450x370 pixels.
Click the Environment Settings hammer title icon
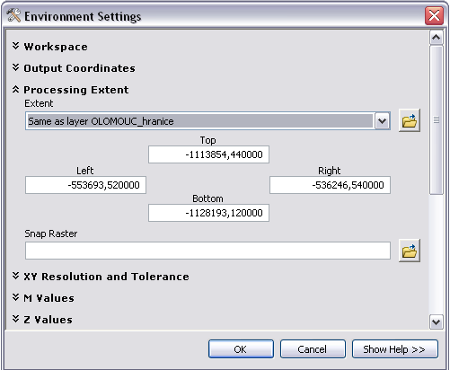click(13, 15)
